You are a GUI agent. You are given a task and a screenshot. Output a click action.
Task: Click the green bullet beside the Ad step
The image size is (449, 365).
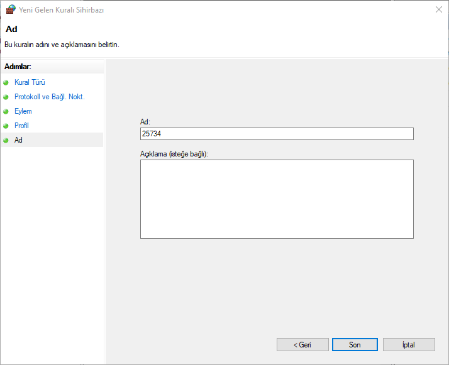coord(6,140)
